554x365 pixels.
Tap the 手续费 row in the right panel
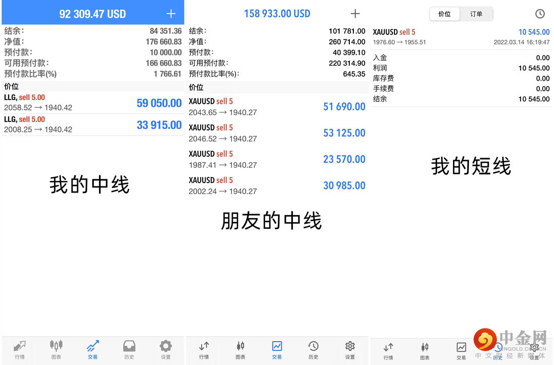(x=461, y=88)
